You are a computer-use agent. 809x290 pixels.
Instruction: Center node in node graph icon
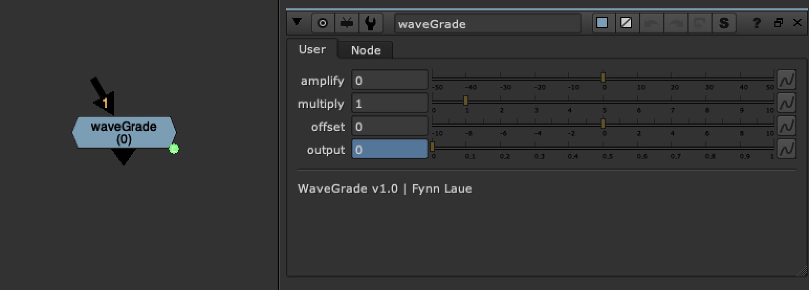[x=323, y=23]
